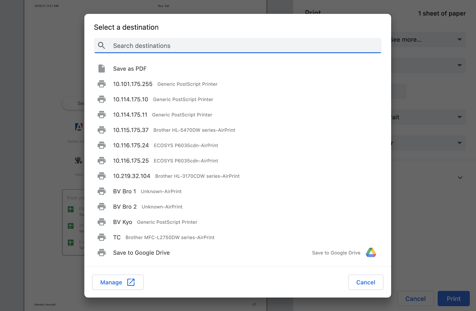
Task: Choose printer 10.101.175.255
Action: (238, 84)
